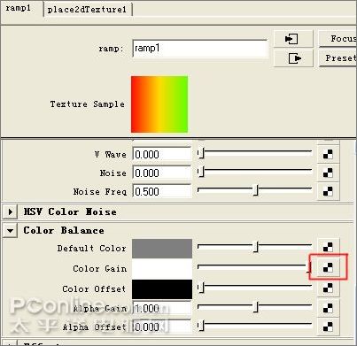
Task: Click the ramp name input field
Action: 200,48
